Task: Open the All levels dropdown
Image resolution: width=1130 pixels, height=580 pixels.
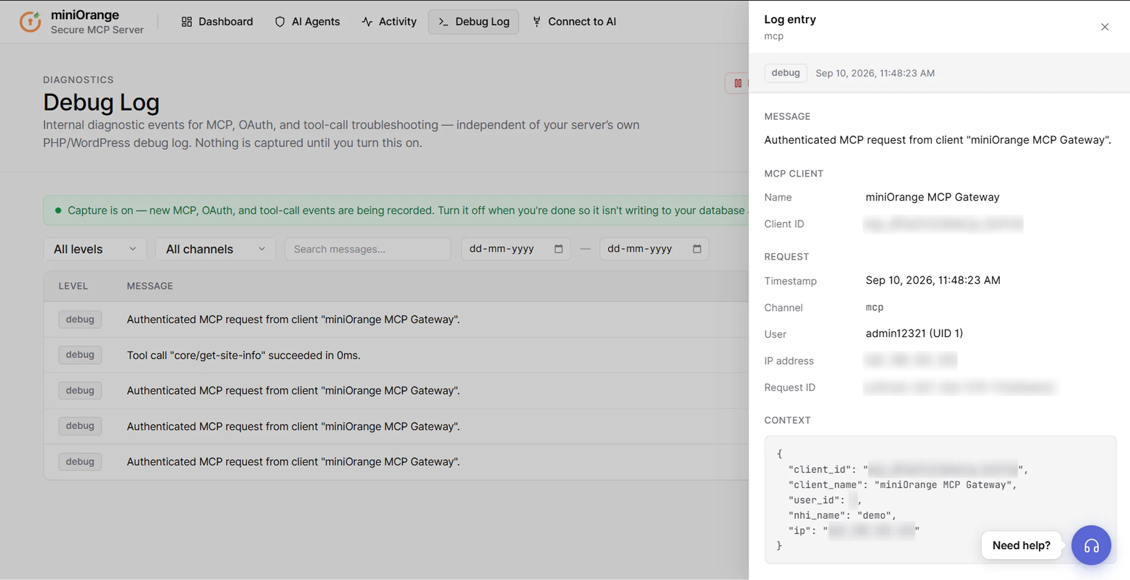Action: 95,249
